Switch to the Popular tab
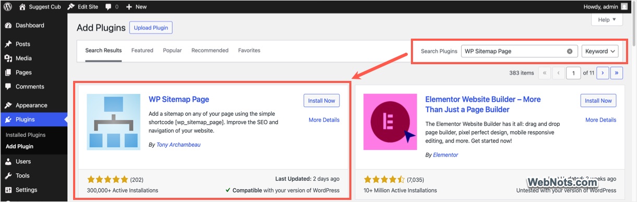 172,51
